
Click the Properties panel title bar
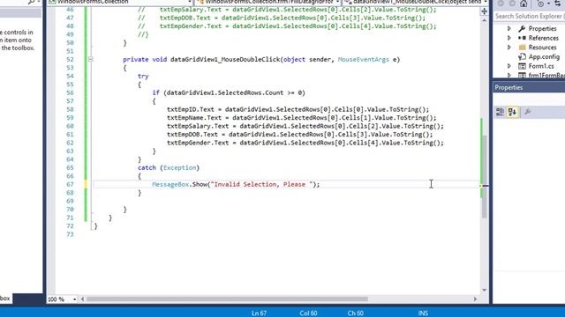(x=529, y=87)
